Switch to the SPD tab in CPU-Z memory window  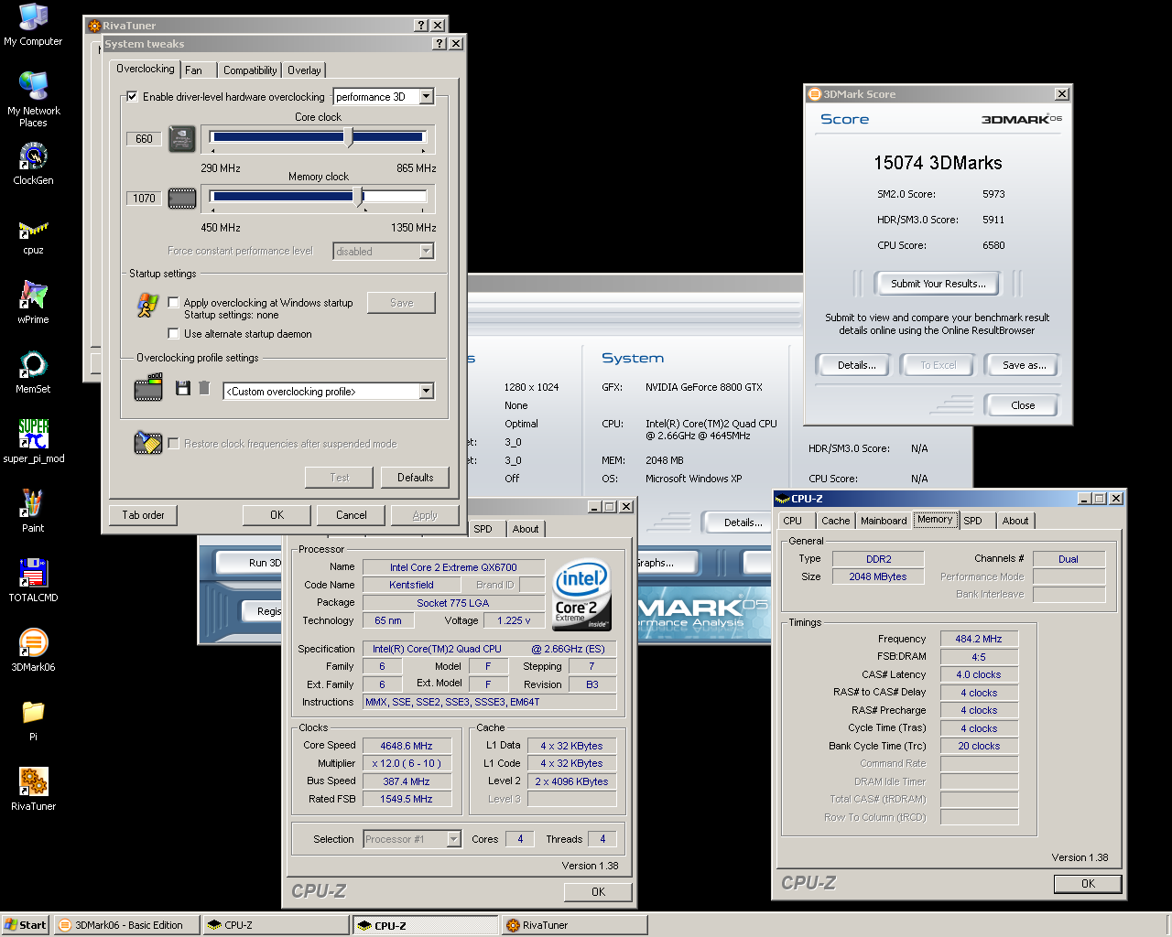[972, 521]
